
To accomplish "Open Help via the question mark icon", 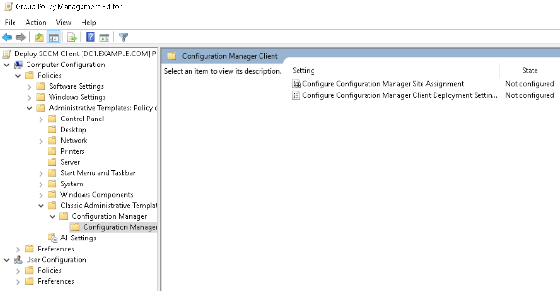I will pyautogui.click(x=90, y=38).
